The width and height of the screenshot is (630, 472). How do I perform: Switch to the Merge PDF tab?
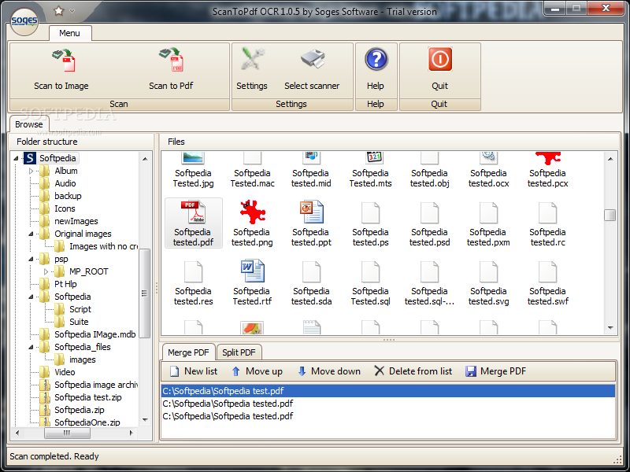[188, 352]
